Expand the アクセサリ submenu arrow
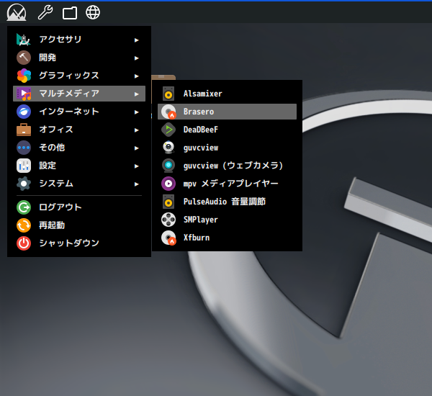 pos(136,40)
